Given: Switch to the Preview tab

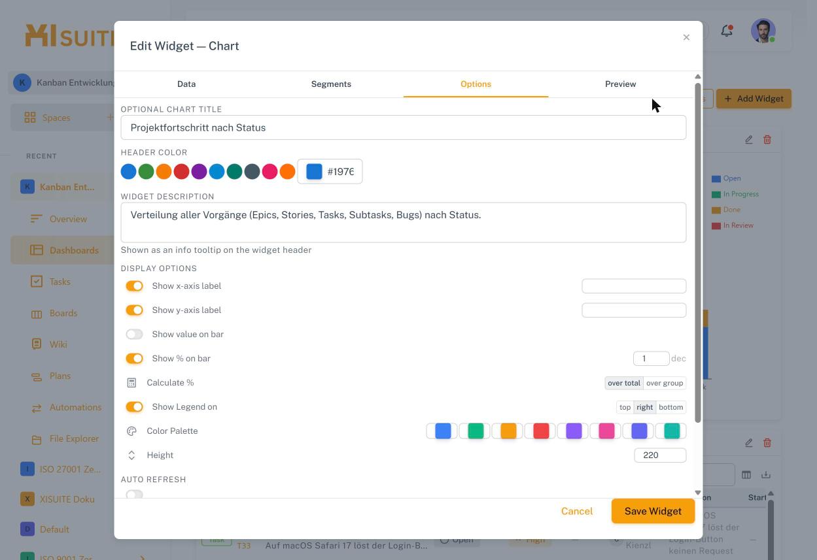Looking at the screenshot, I should point(620,84).
